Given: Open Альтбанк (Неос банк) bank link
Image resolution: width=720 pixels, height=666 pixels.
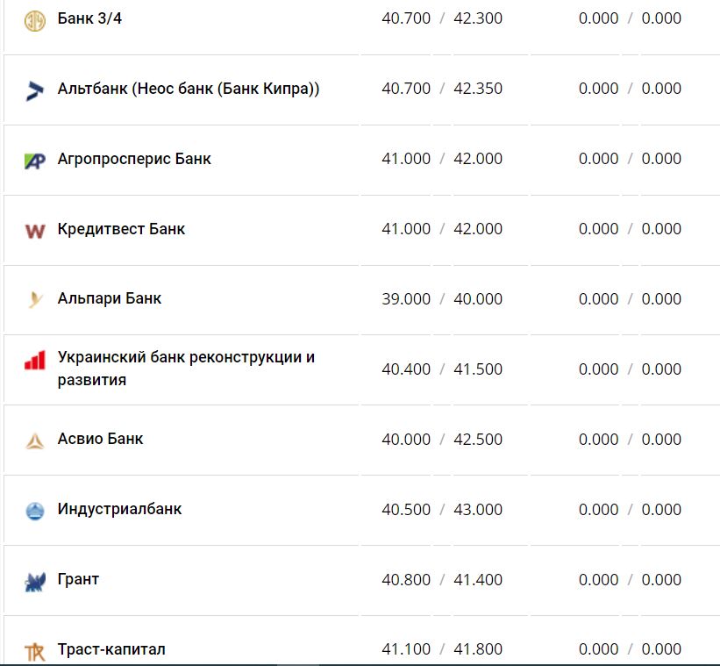Looking at the screenshot, I should [x=188, y=89].
